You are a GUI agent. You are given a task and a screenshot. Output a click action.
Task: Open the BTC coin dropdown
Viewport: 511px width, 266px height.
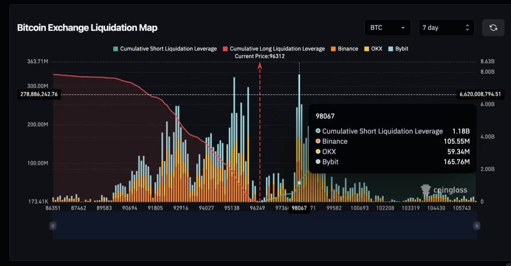pos(388,27)
